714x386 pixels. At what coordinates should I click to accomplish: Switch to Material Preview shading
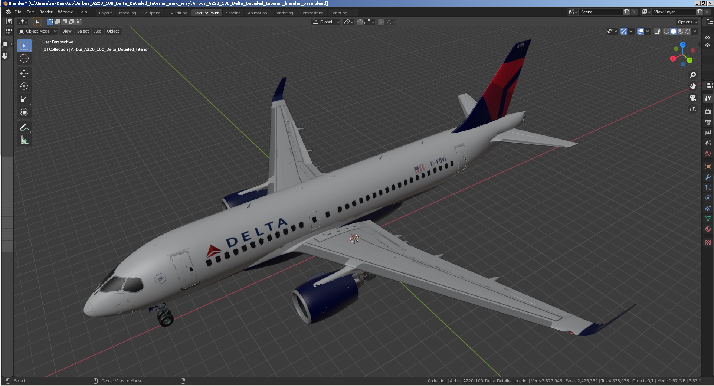click(681, 31)
